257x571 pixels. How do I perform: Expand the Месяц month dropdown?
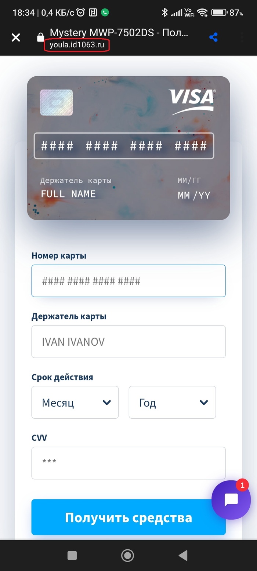tap(75, 403)
